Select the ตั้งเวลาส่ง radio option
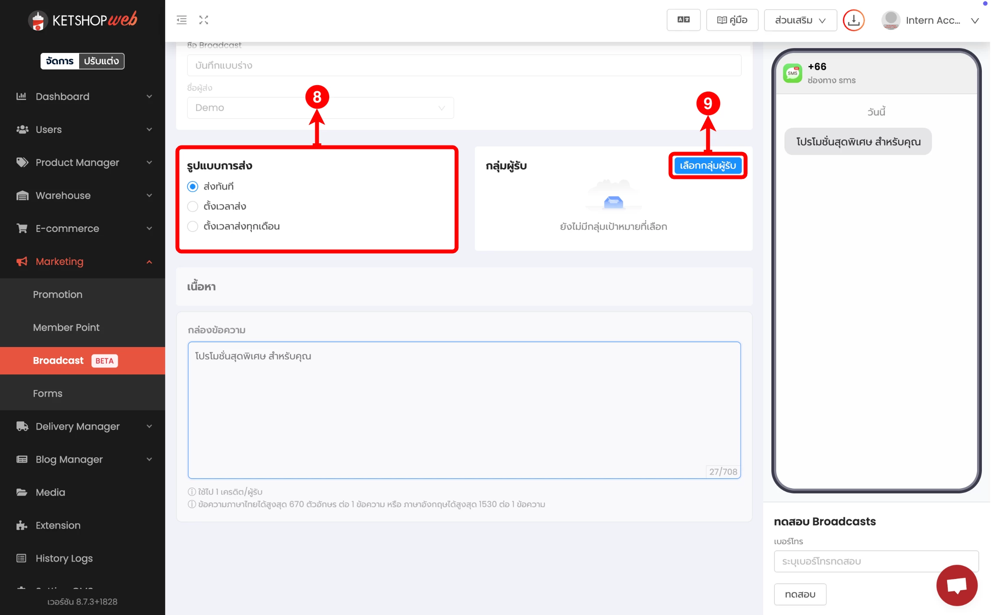991x615 pixels. point(193,207)
